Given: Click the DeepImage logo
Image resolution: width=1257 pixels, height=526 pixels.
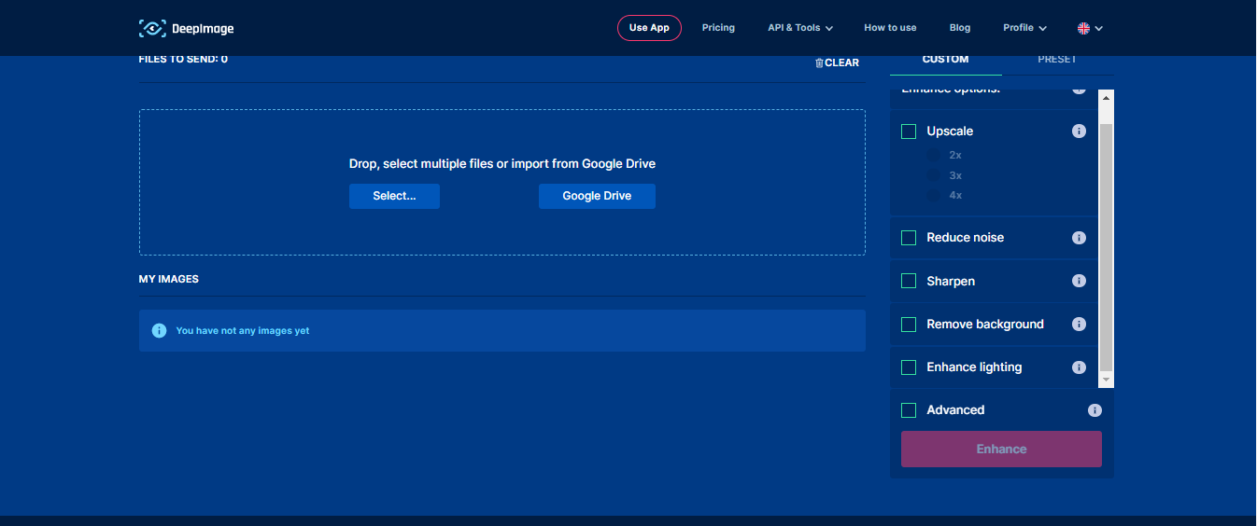Looking at the screenshot, I should pyautogui.click(x=186, y=28).
